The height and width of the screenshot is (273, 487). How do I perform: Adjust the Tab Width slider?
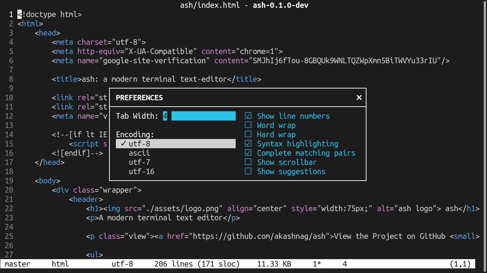coord(203,116)
